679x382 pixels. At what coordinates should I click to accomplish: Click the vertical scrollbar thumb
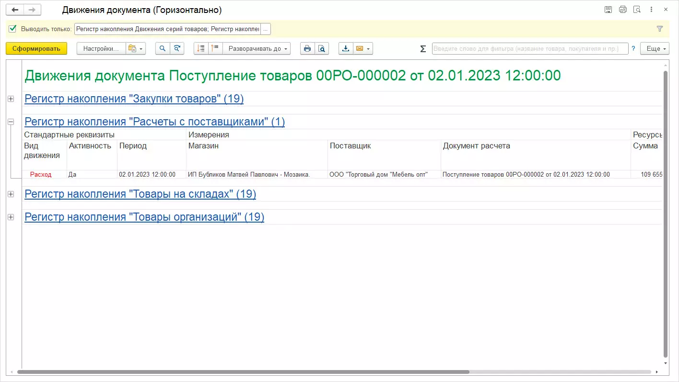click(665, 214)
